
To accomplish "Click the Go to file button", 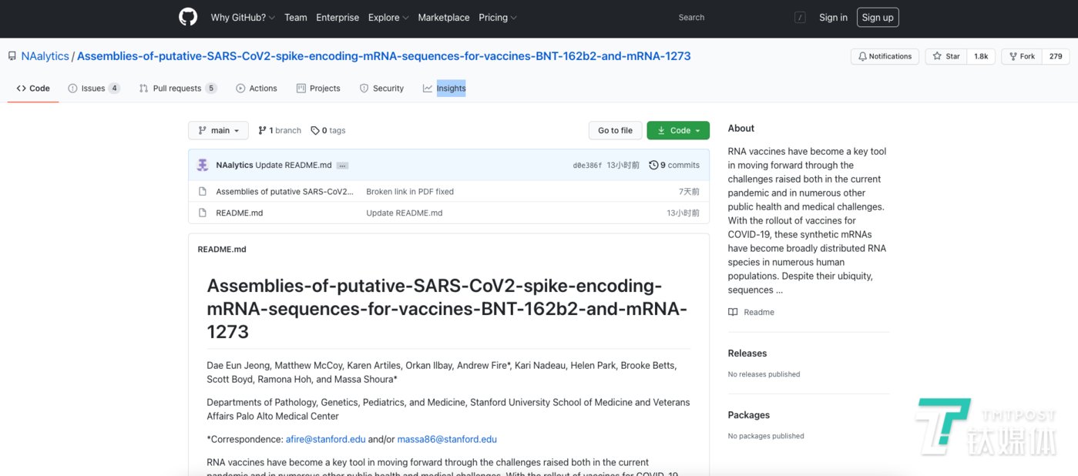I will (x=615, y=131).
